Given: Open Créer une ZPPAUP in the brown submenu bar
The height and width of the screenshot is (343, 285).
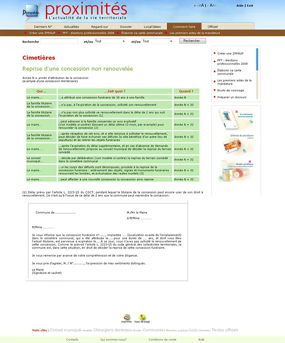Looking at the screenshot, I should coord(42,33).
